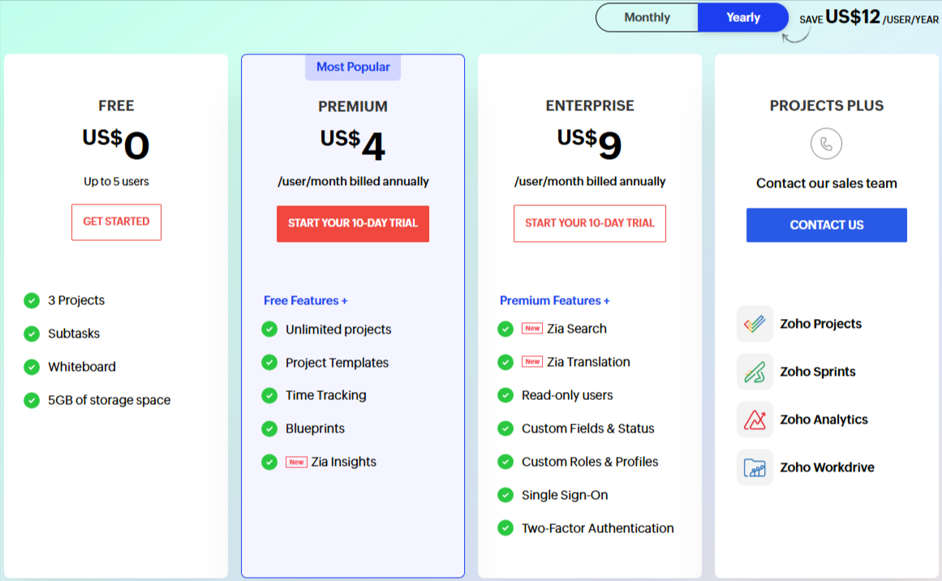Click the 'Time Tracking' feature text
This screenshot has width=942, height=581.
click(x=325, y=395)
